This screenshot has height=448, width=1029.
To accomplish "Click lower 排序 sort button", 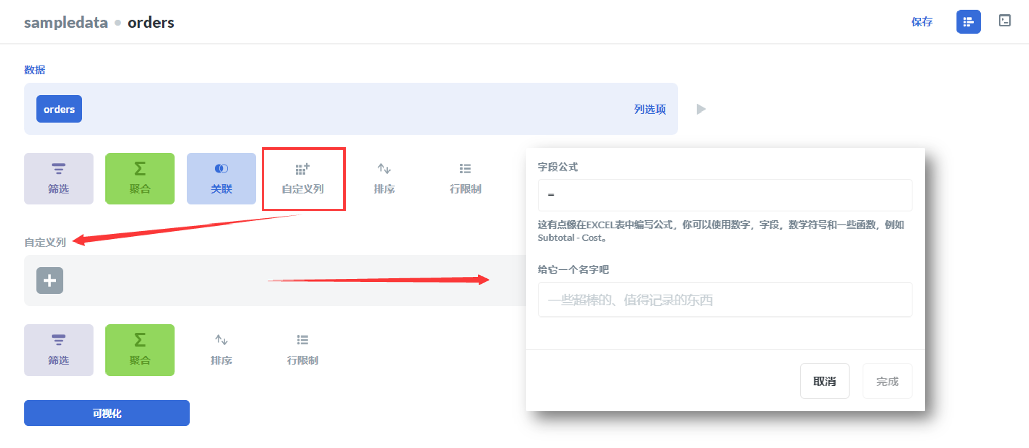I will click(x=221, y=350).
